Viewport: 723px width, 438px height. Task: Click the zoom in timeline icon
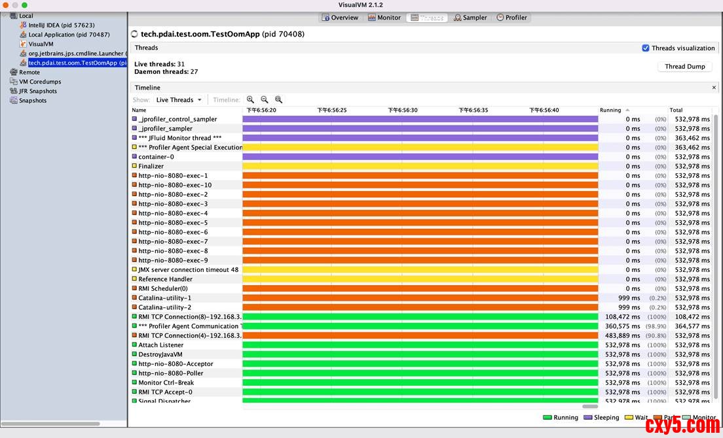(x=250, y=100)
